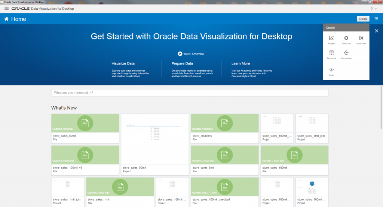Create a new Connection

pos(346,54)
